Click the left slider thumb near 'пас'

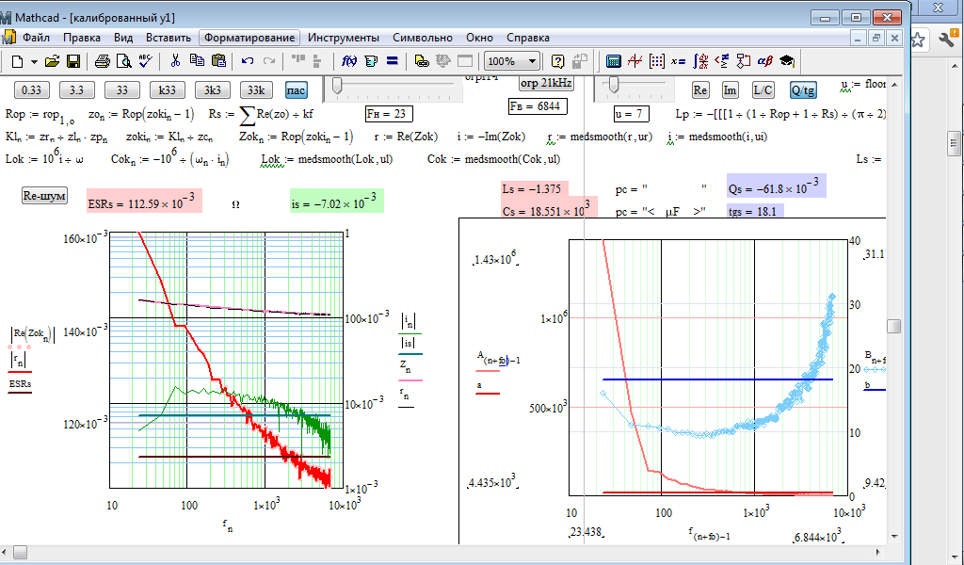click(337, 87)
